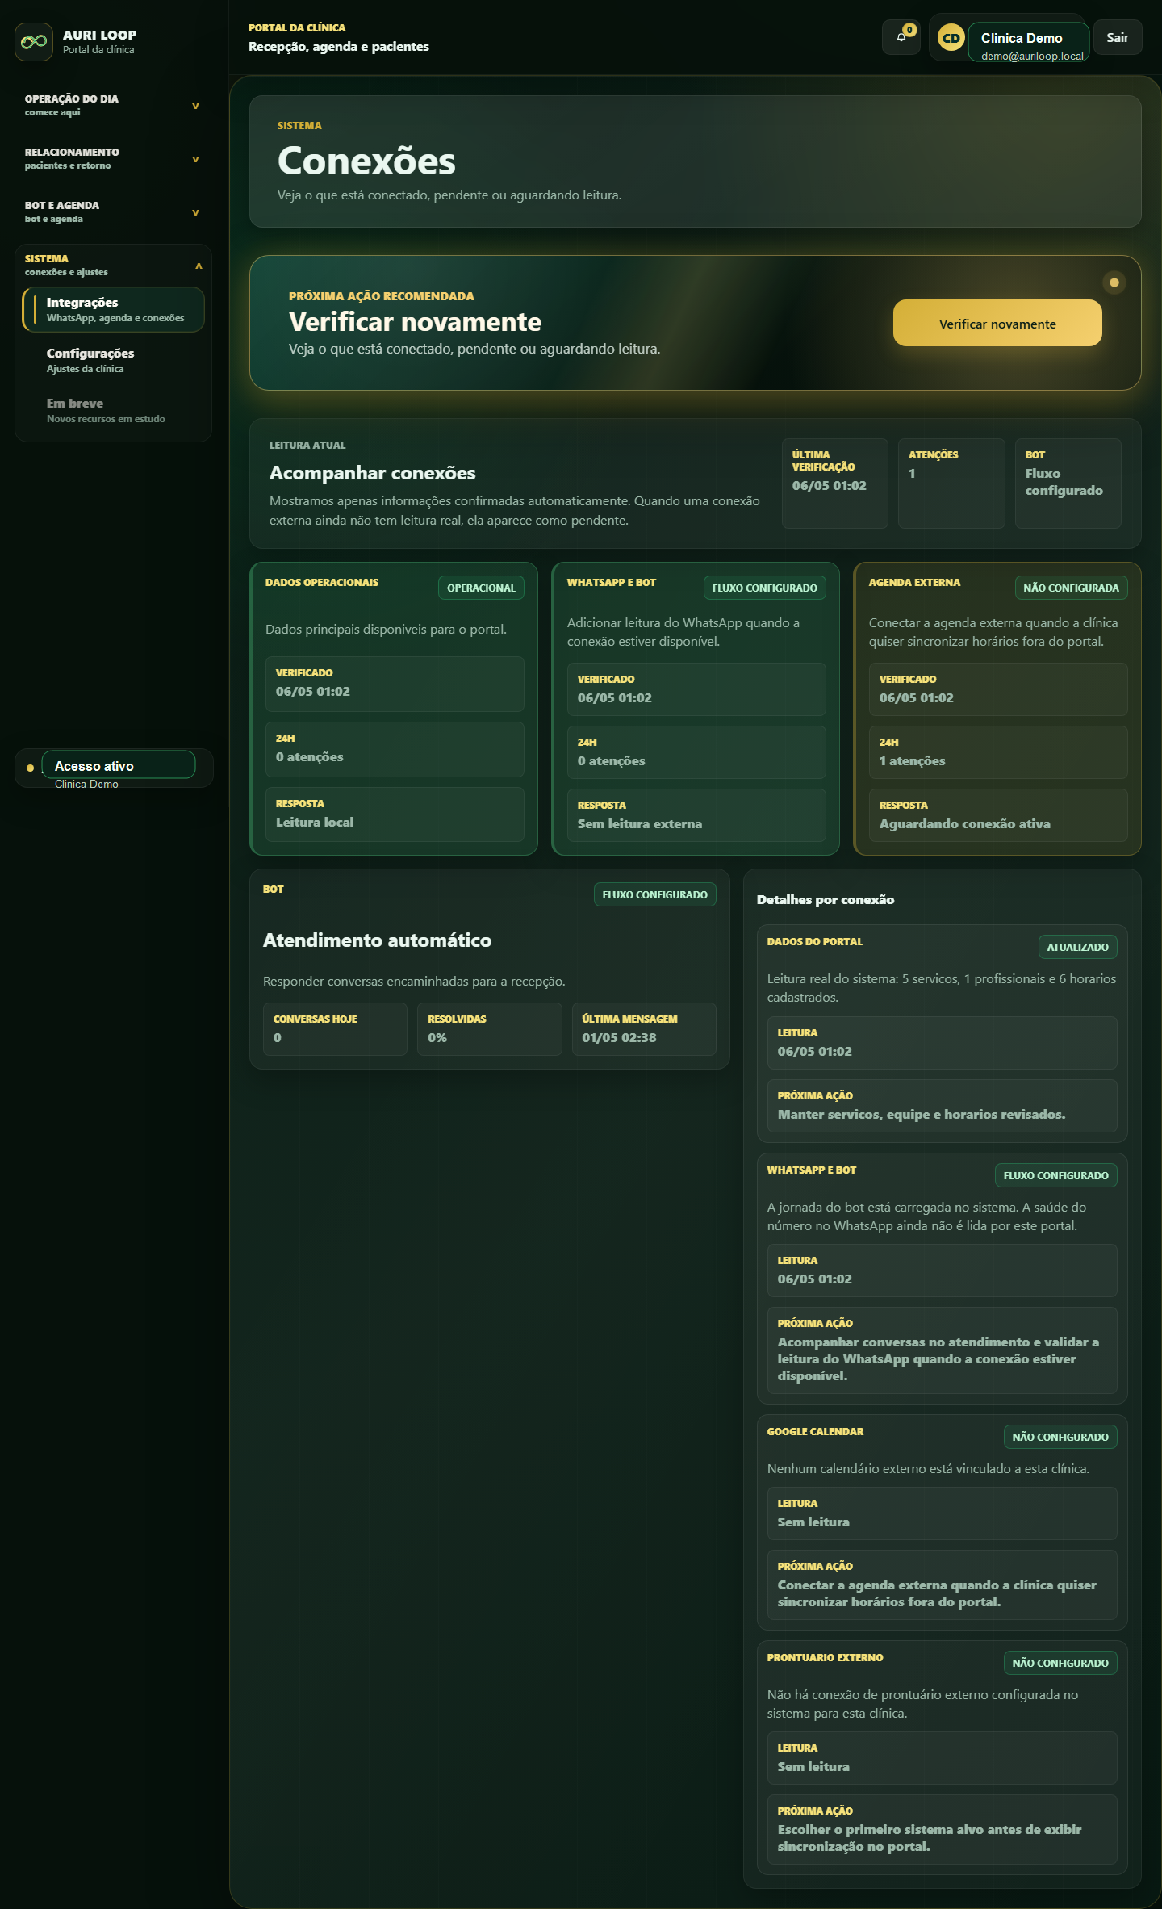This screenshot has width=1162, height=1909.
Task: Click the CD user avatar
Action: coord(951,38)
